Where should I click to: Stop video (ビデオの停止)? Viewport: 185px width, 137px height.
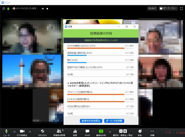(22, 132)
